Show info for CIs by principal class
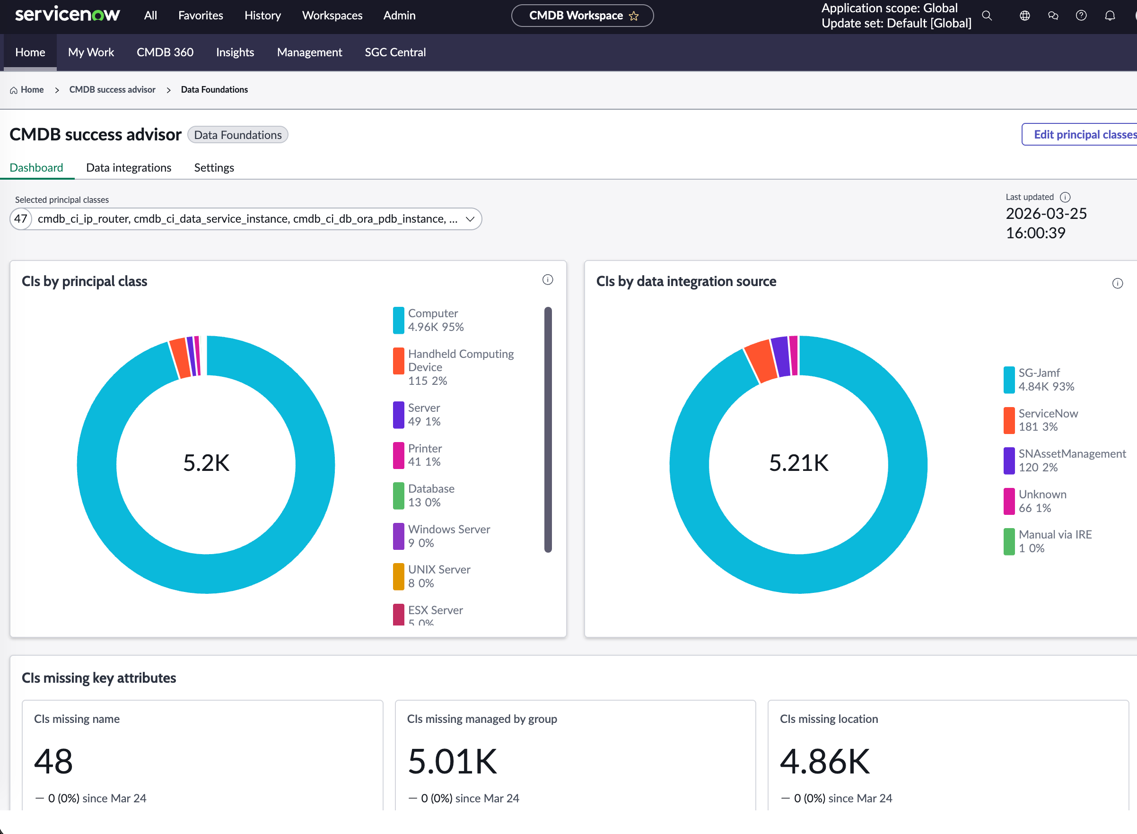The width and height of the screenshot is (1137, 834). click(x=547, y=280)
